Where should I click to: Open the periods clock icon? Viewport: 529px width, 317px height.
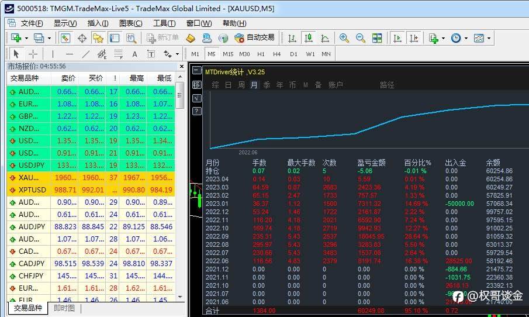pos(456,38)
